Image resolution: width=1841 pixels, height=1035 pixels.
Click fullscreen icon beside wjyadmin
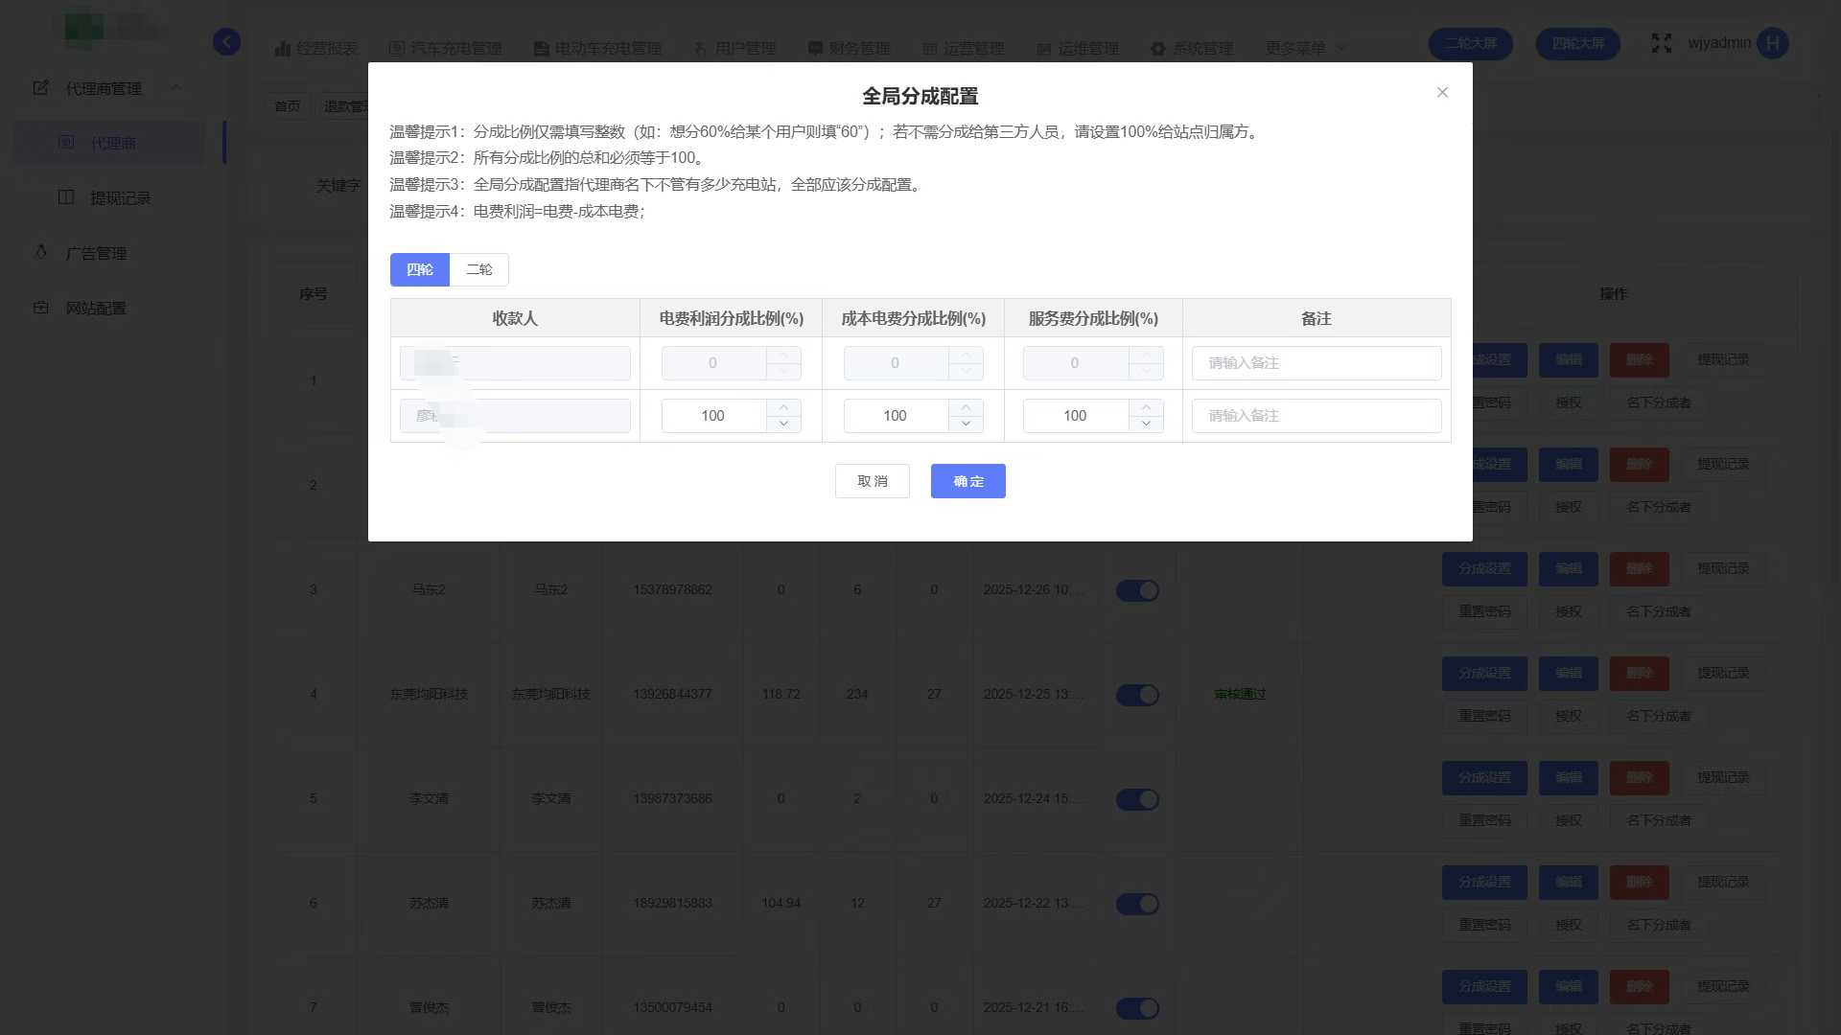pos(1662,43)
